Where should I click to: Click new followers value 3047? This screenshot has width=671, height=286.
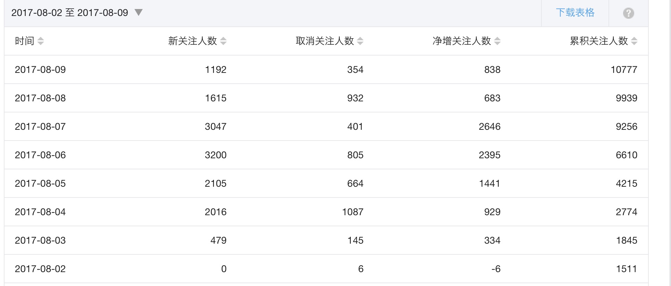point(216,126)
